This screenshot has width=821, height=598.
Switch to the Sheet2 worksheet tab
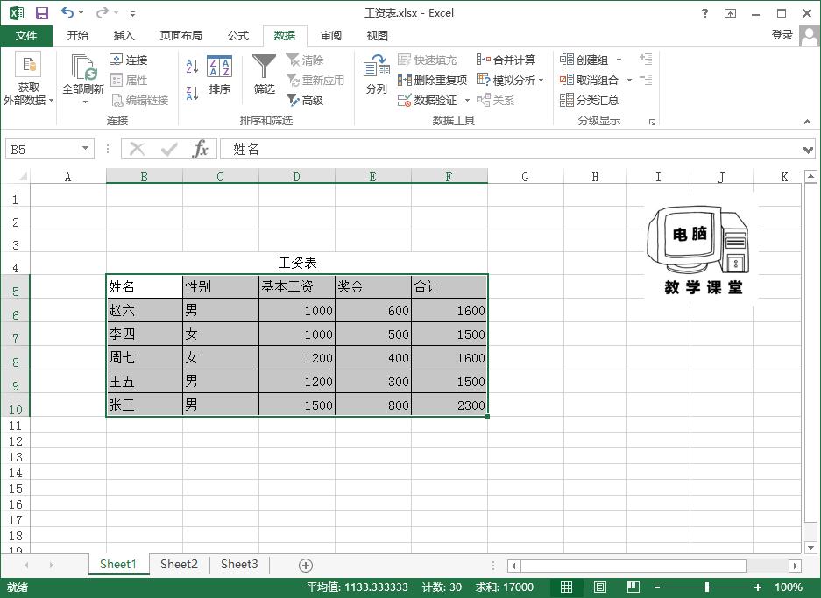point(179,565)
